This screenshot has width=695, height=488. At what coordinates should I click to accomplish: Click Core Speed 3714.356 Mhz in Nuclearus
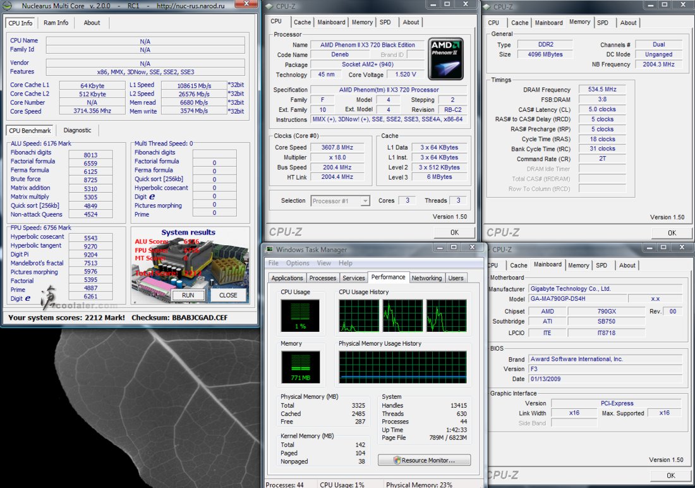92,111
